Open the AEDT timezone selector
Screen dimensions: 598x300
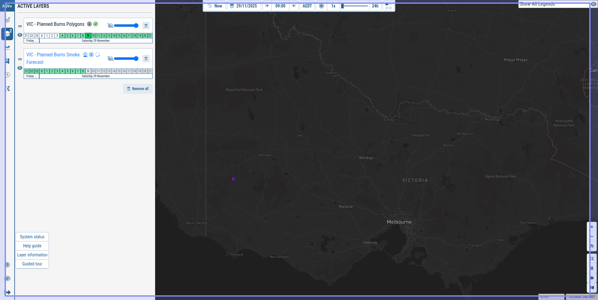coord(307,6)
